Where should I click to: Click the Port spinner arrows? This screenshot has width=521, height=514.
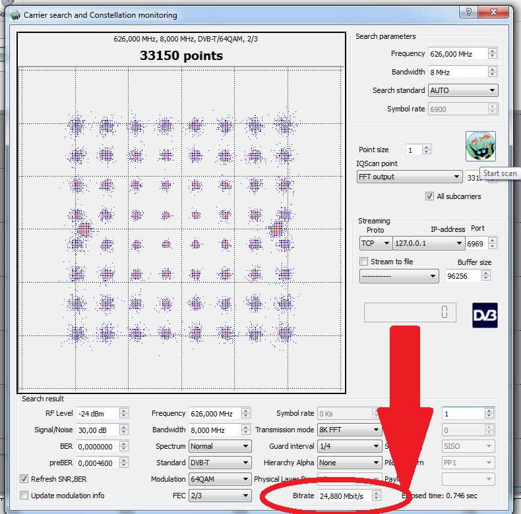pyautogui.click(x=493, y=243)
